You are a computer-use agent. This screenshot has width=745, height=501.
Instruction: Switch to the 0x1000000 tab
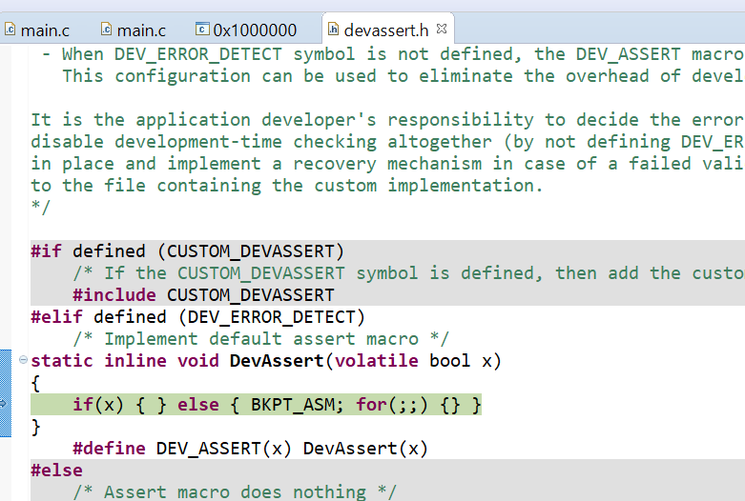(254, 30)
